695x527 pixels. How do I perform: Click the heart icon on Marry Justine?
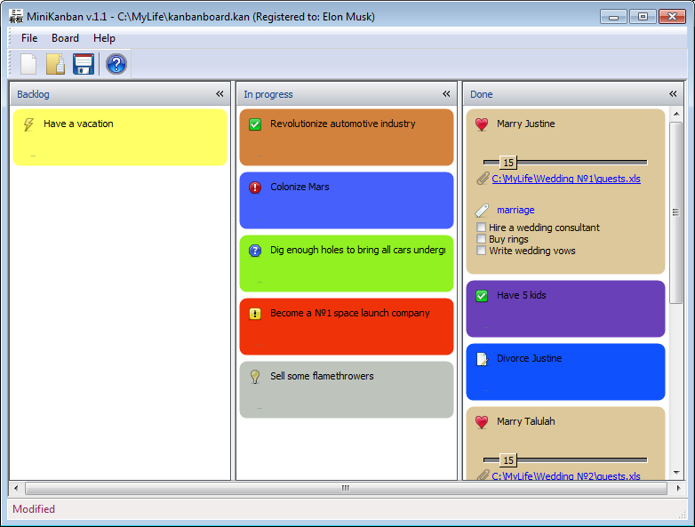click(x=482, y=124)
